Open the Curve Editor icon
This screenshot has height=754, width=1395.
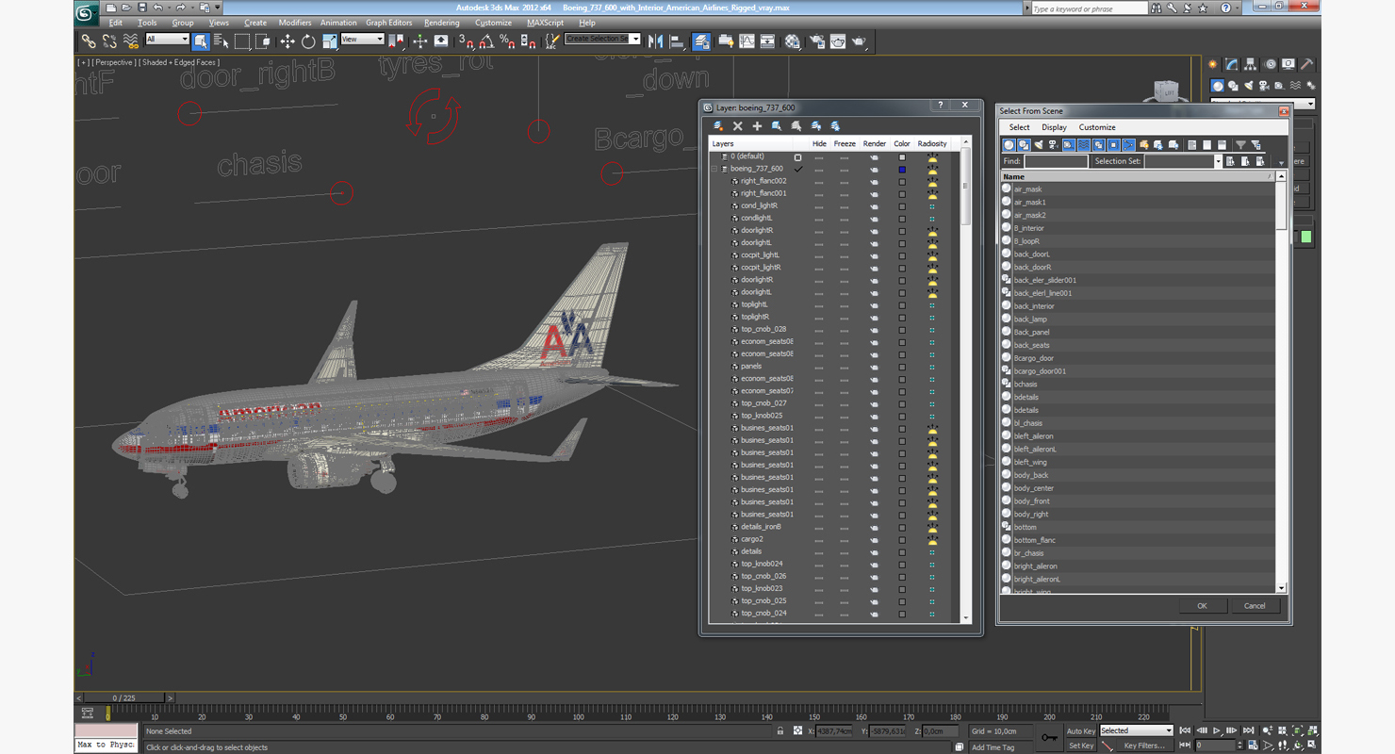pyautogui.click(x=747, y=41)
